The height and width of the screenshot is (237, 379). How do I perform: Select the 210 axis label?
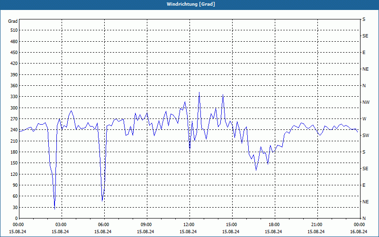[14, 141]
